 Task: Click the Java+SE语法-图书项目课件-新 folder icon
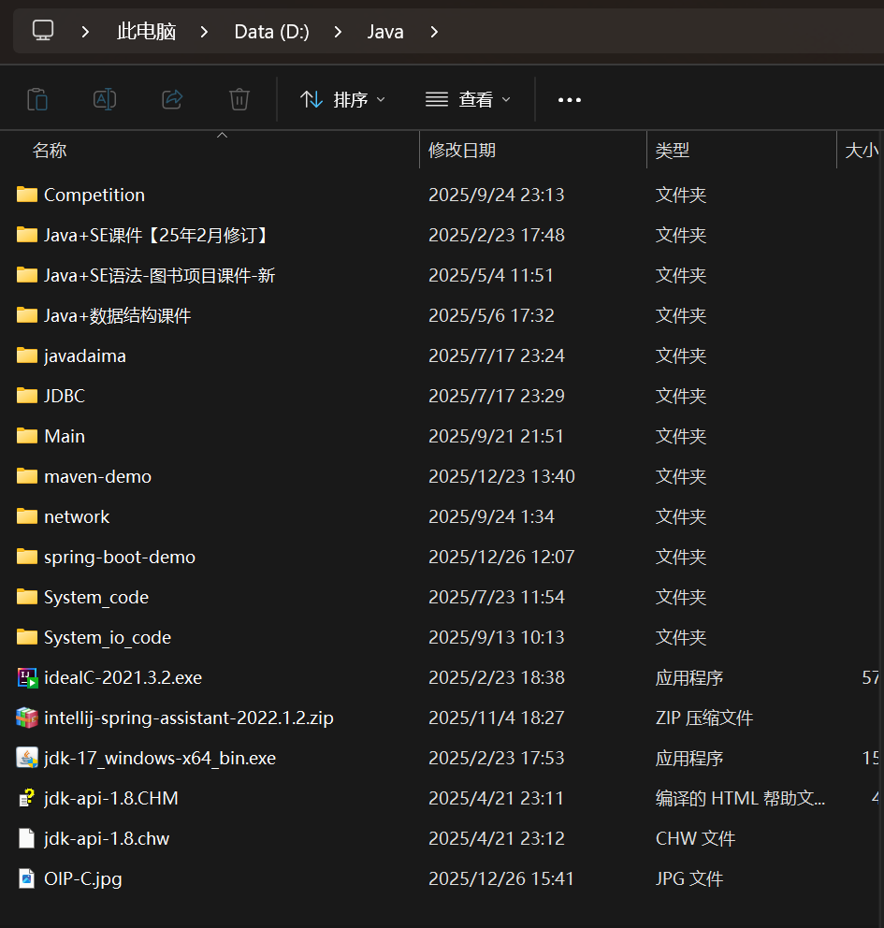pyautogui.click(x=26, y=275)
